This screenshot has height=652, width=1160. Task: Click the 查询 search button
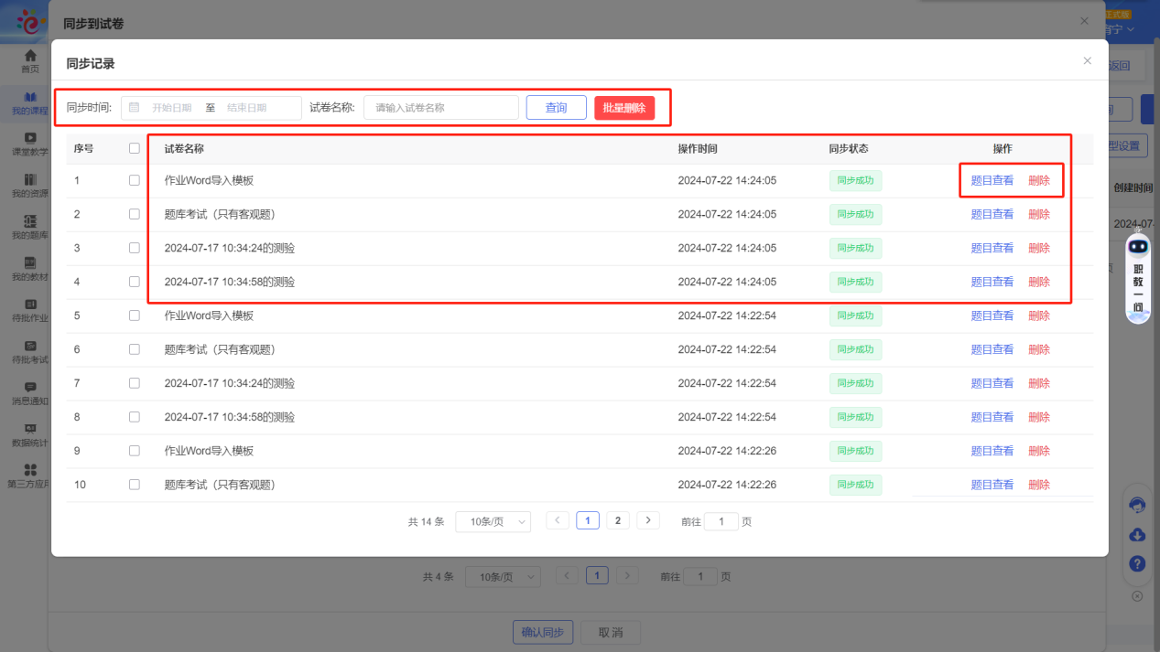[556, 108]
